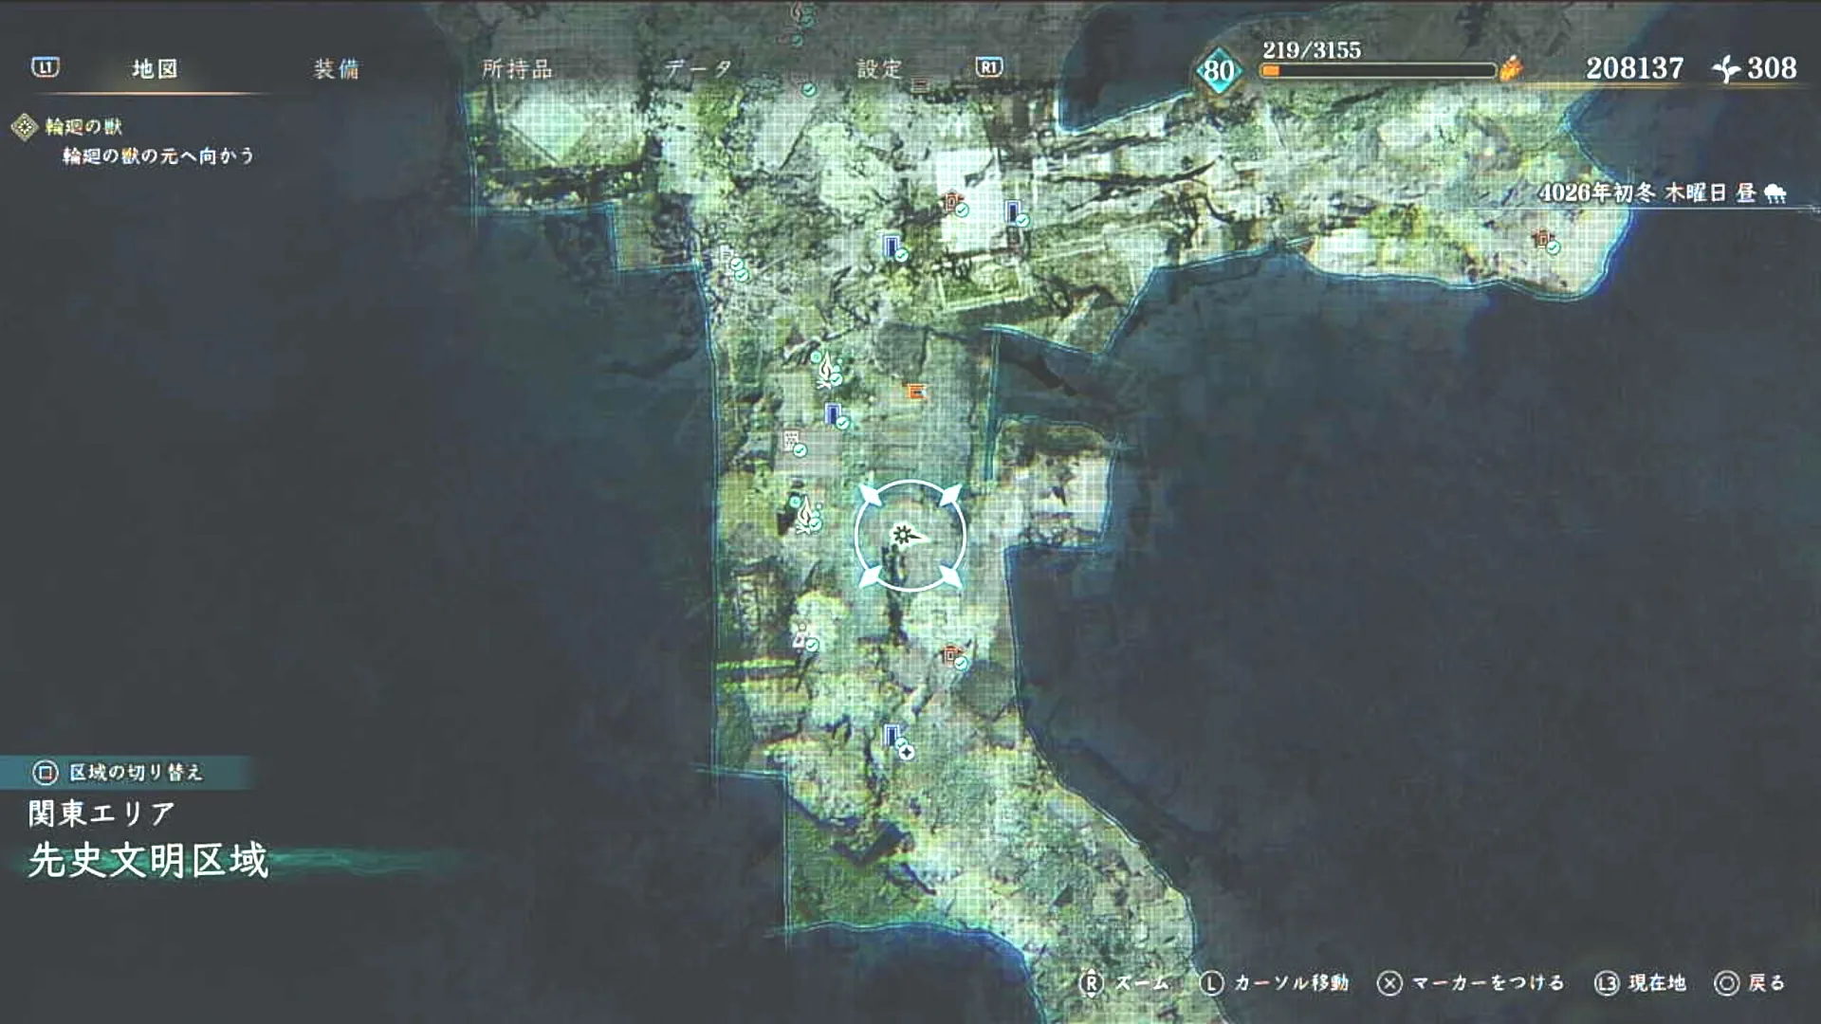
Task: Select the blue gate marker just below the northern campfire
Action: 833,414
